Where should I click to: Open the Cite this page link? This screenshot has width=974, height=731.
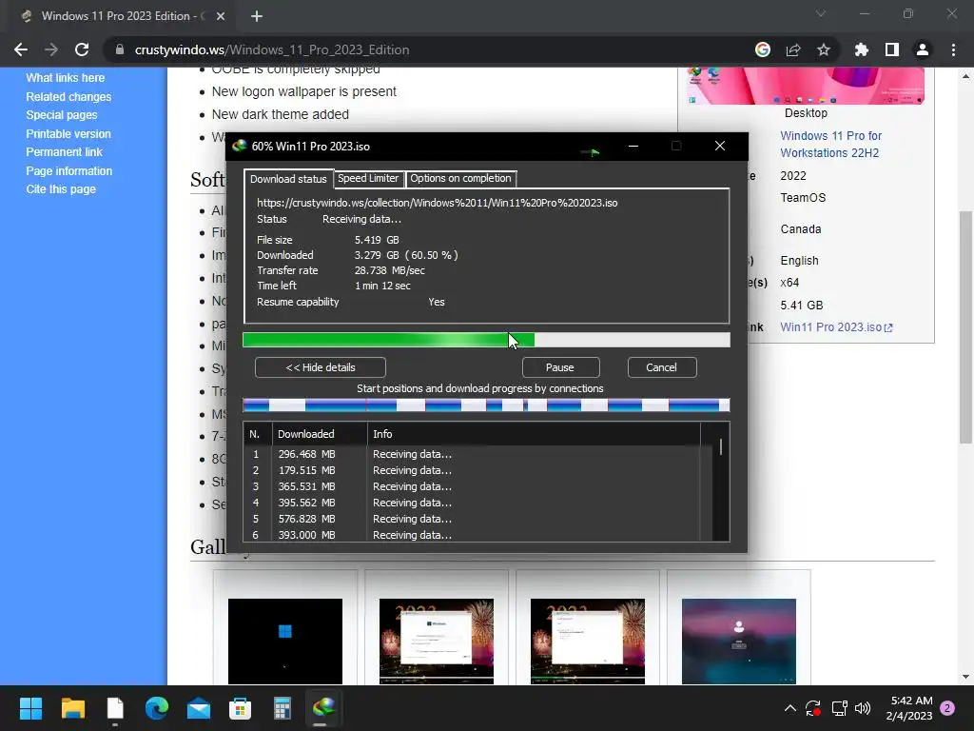(61, 189)
